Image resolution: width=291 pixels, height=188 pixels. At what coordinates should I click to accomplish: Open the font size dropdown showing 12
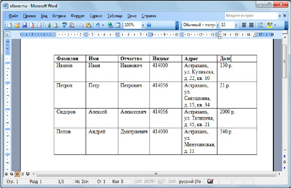tap(236, 25)
